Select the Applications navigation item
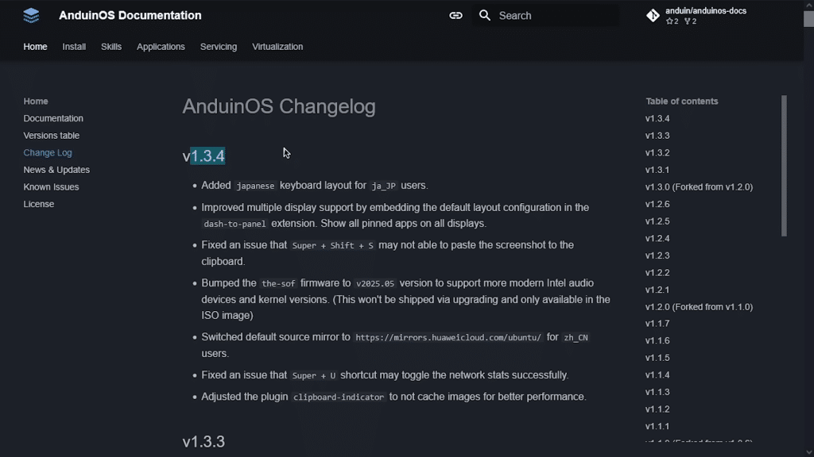Image resolution: width=814 pixels, height=457 pixels. click(x=161, y=47)
